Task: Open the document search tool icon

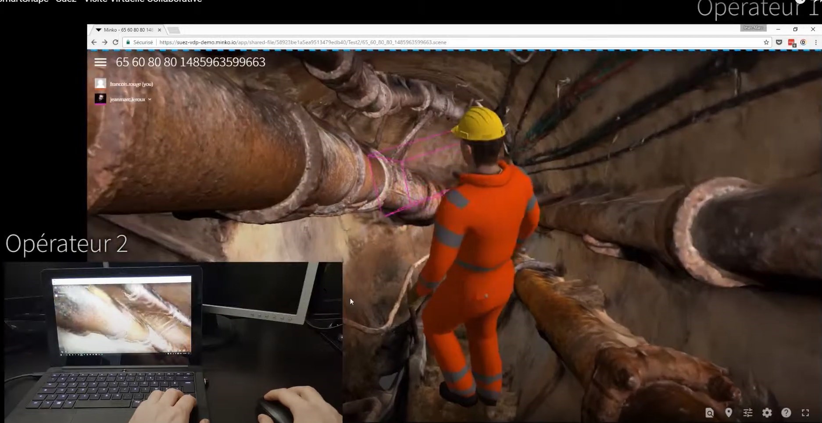Action: click(x=709, y=413)
